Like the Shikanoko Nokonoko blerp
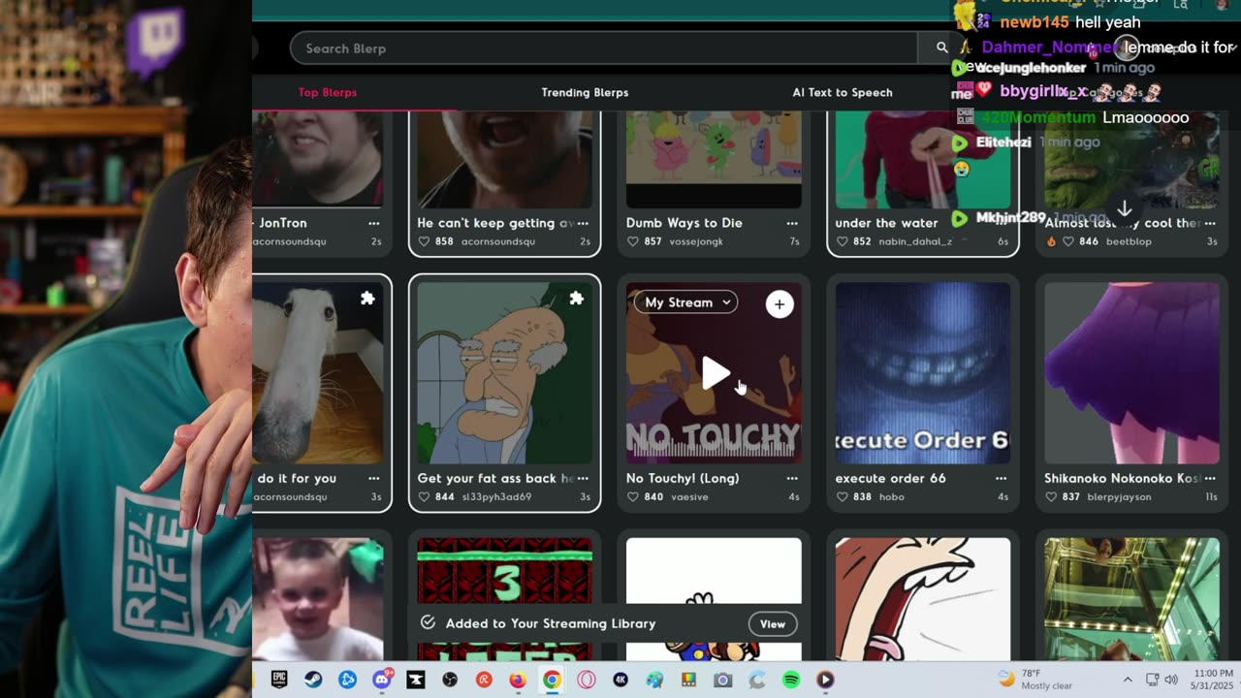 pyautogui.click(x=1052, y=496)
